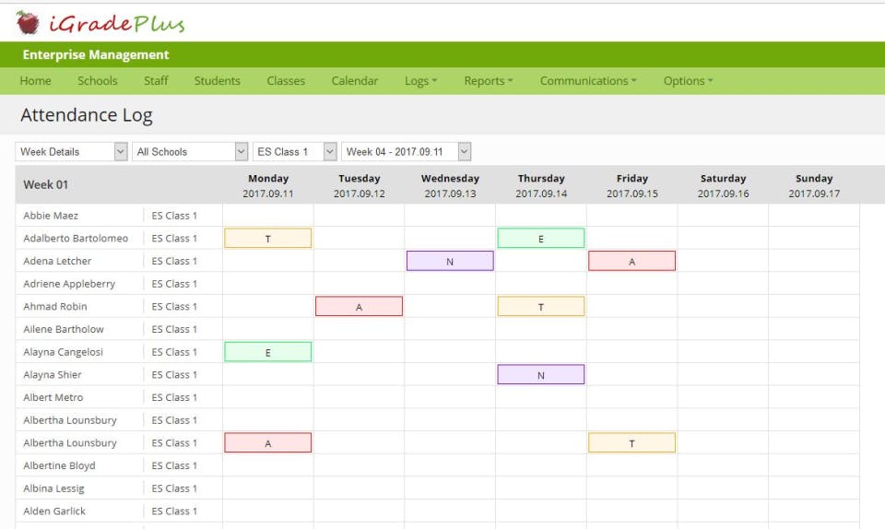
Task: Go to the Home page
Action: (x=36, y=81)
